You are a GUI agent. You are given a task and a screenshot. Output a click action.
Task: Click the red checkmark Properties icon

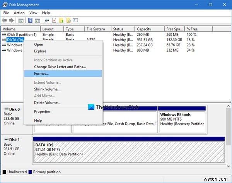click(54, 20)
